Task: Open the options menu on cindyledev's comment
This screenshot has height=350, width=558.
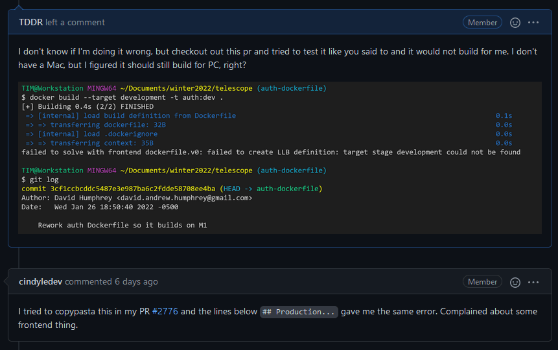Action: pos(533,282)
